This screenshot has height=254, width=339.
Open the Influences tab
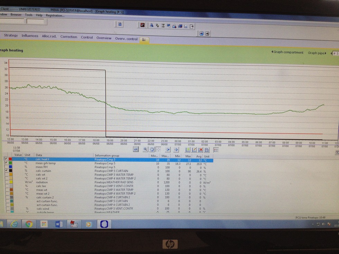point(30,36)
